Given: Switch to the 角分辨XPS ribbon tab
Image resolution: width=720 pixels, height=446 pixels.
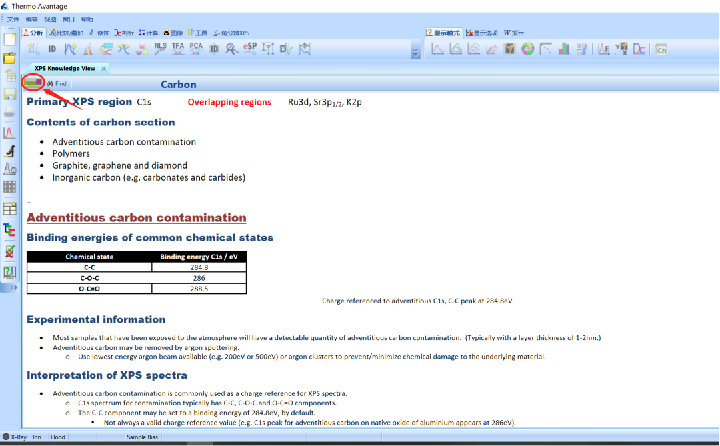Looking at the screenshot, I should [x=231, y=33].
